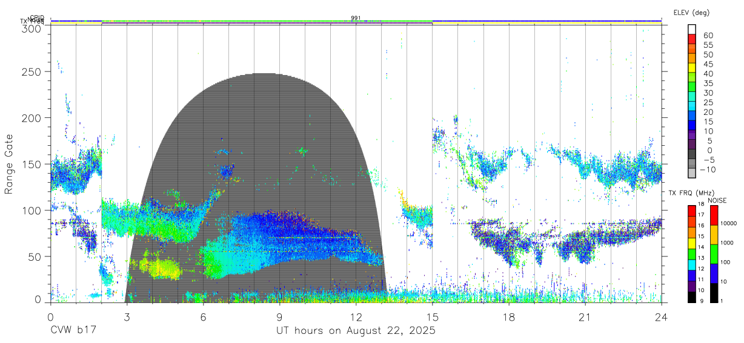744x343 pixels.
Task: Select the '30' label on the ELEV colorbar
Action: [708, 93]
